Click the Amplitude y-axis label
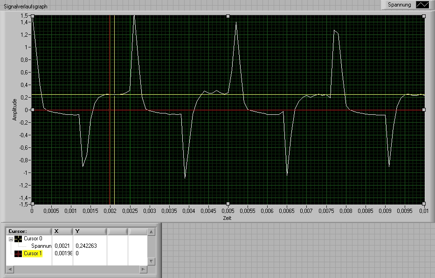435x278 pixels. 14,110
